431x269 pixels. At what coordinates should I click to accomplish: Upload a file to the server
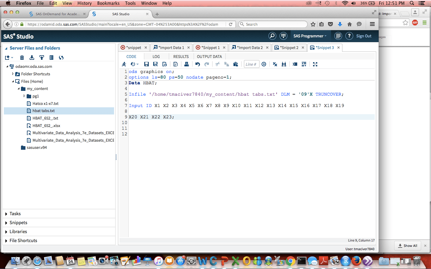(x=42, y=57)
